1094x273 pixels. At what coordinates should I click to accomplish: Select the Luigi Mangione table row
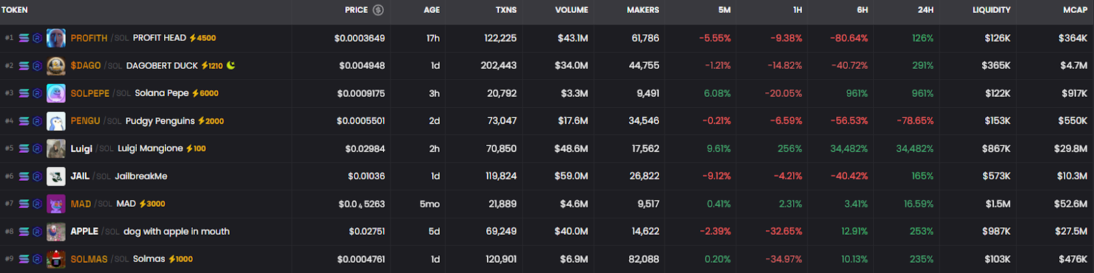(x=479, y=149)
